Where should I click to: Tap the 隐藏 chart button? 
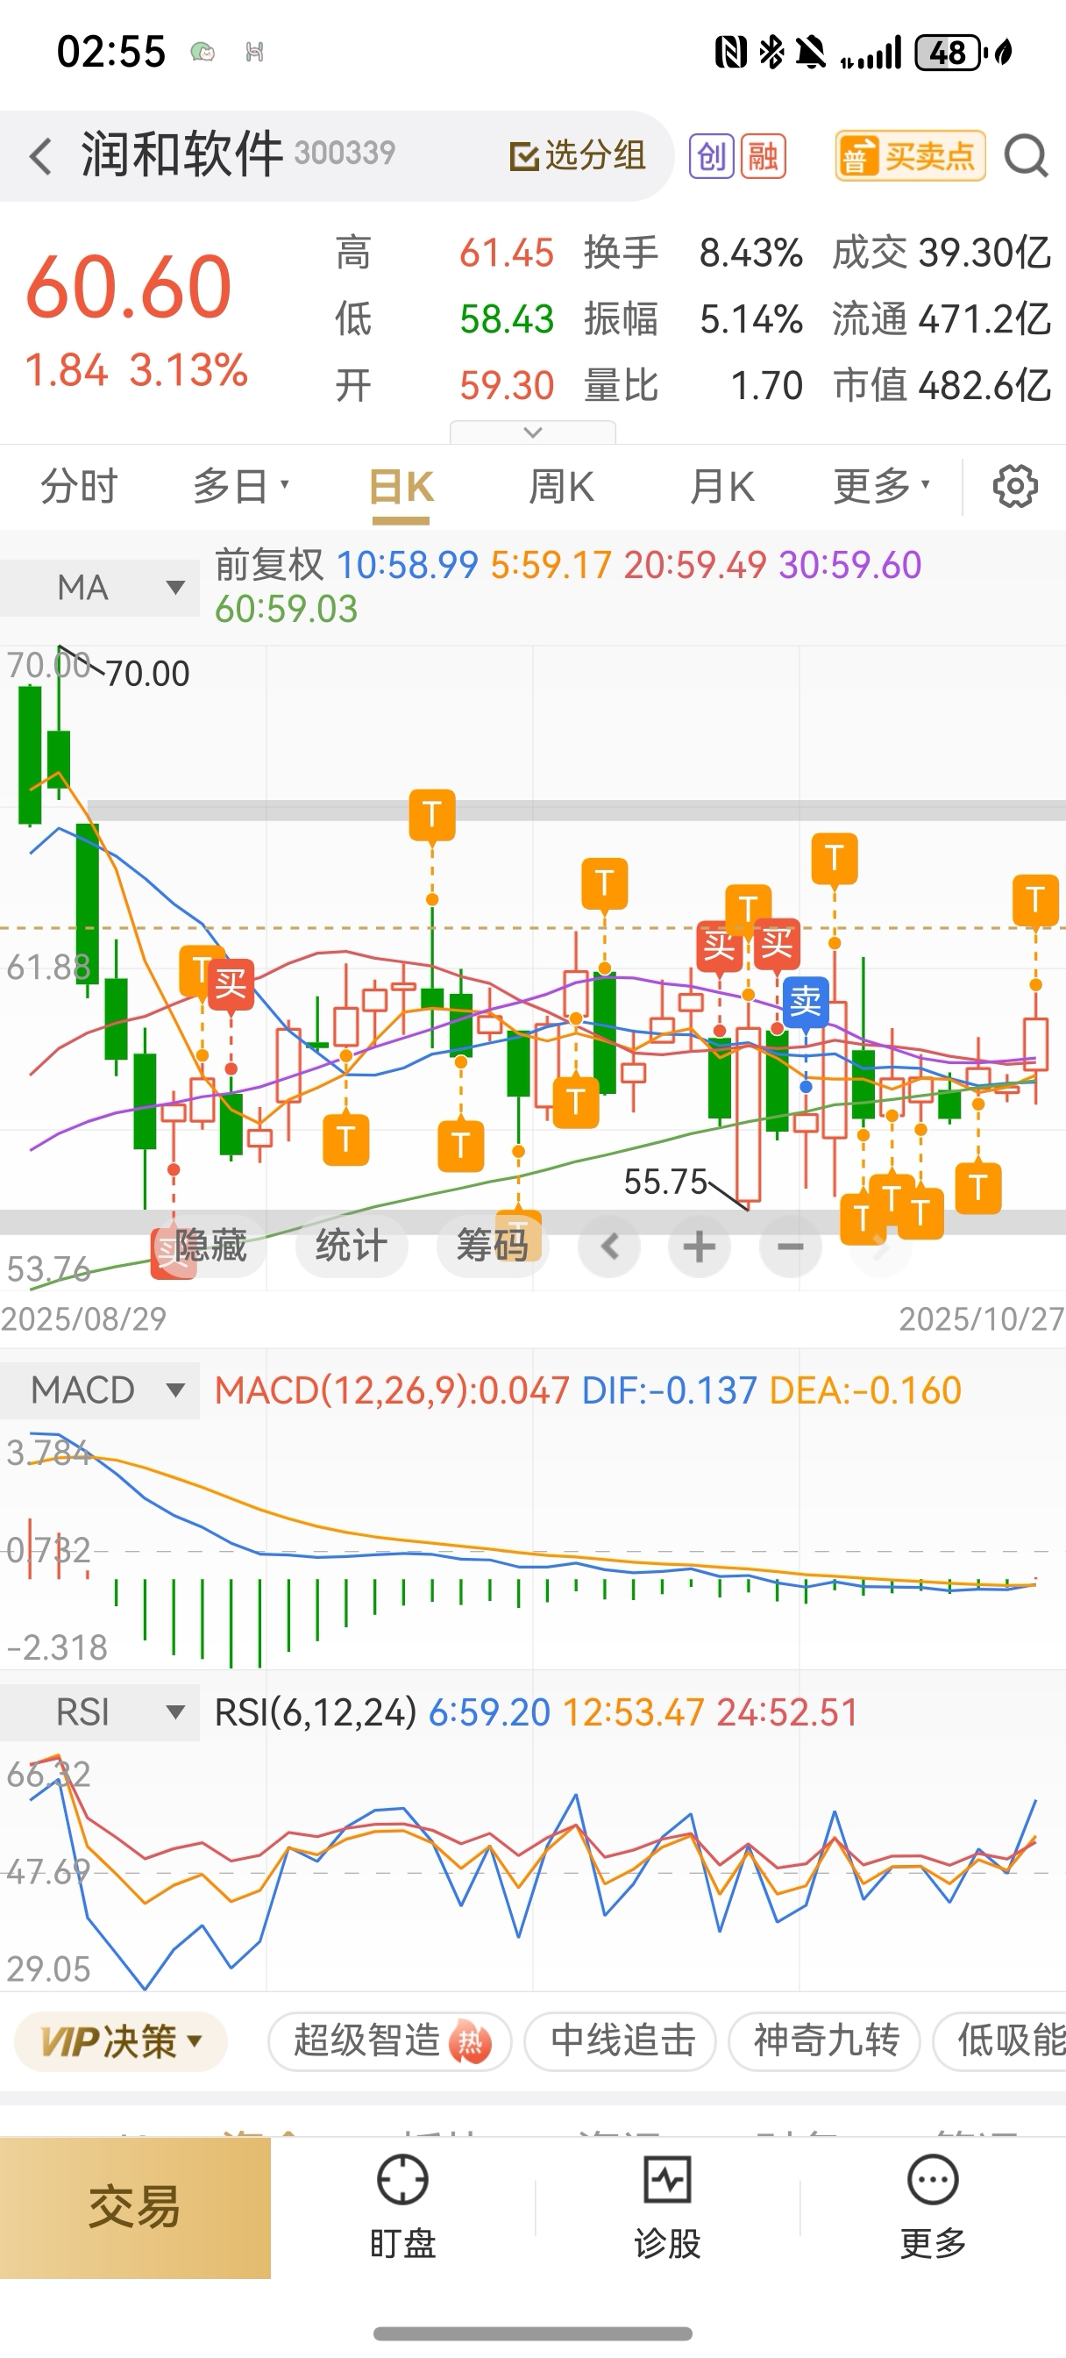point(210,1246)
